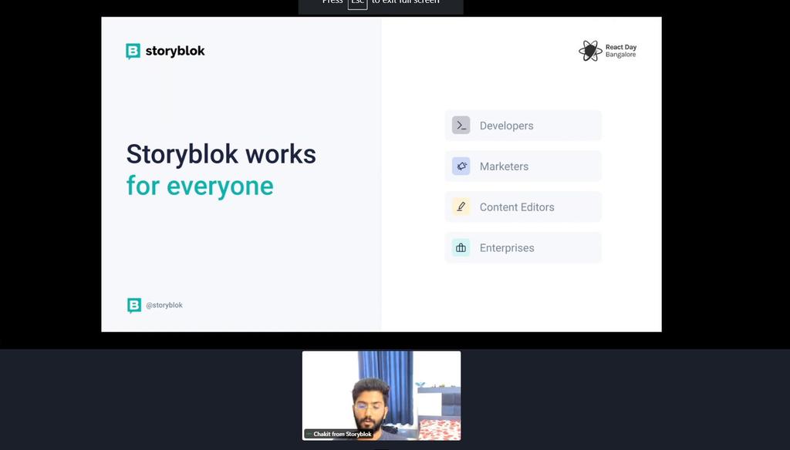790x450 pixels.
Task: Click the Content Editors pen icon
Action: [x=461, y=207]
